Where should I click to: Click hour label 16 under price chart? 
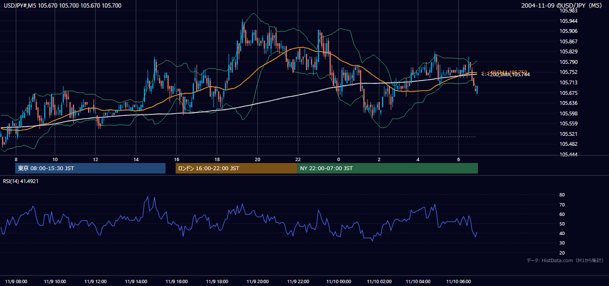click(x=176, y=159)
